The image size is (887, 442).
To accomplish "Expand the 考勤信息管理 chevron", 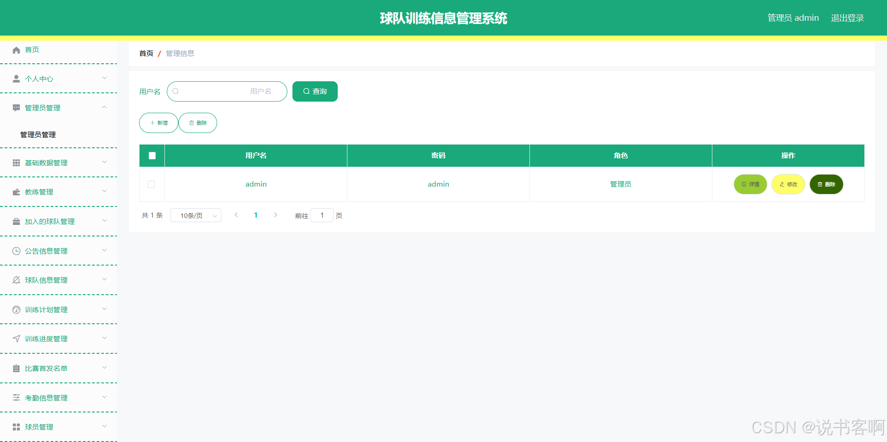I will pyautogui.click(x=104, y=397).
